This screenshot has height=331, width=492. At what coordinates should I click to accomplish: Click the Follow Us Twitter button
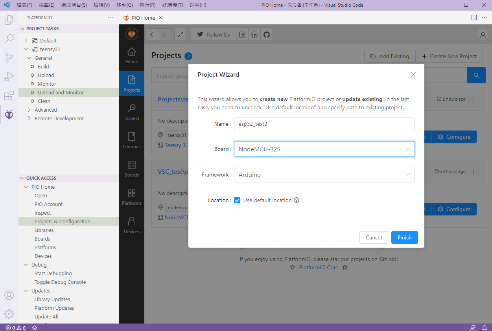coord(214,35)
